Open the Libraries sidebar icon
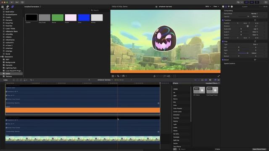Viewport: 269px width, 151px height. pyautogui.click(x=3, y=7)
